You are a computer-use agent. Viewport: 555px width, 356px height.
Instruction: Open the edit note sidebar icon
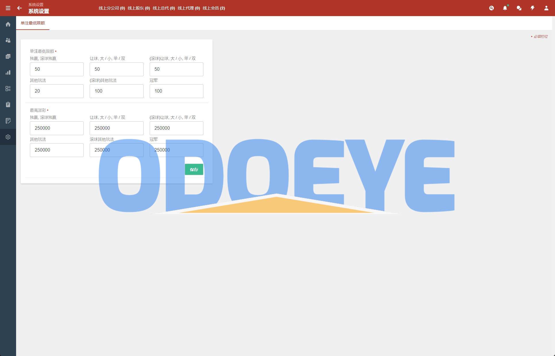click(x=8, y=121)
